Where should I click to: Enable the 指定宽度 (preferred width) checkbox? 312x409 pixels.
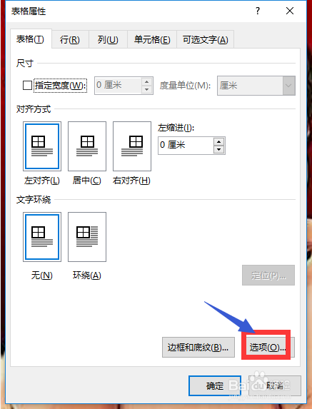coord(27,85)
